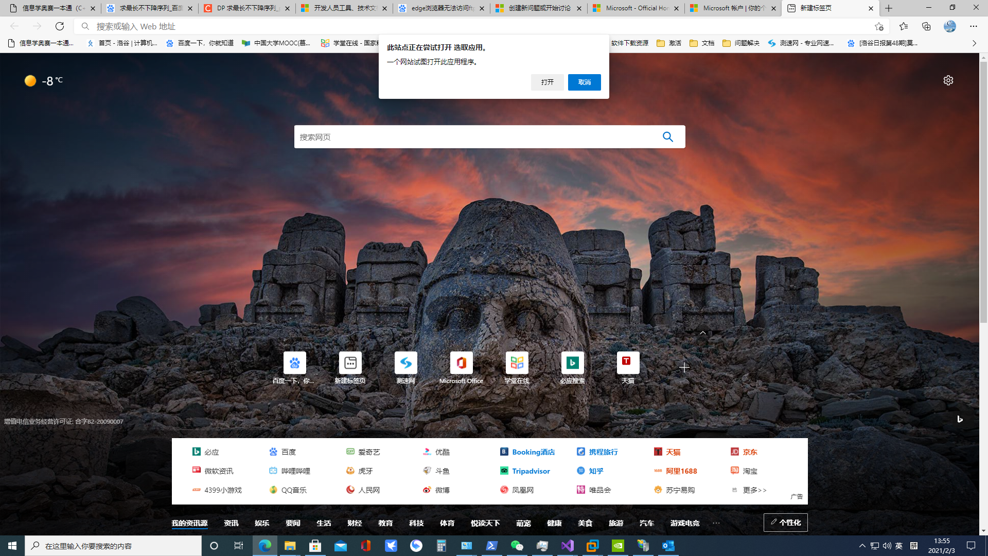
Task: Switch to the Microsoft - Official Home tab
Action: 636,8
